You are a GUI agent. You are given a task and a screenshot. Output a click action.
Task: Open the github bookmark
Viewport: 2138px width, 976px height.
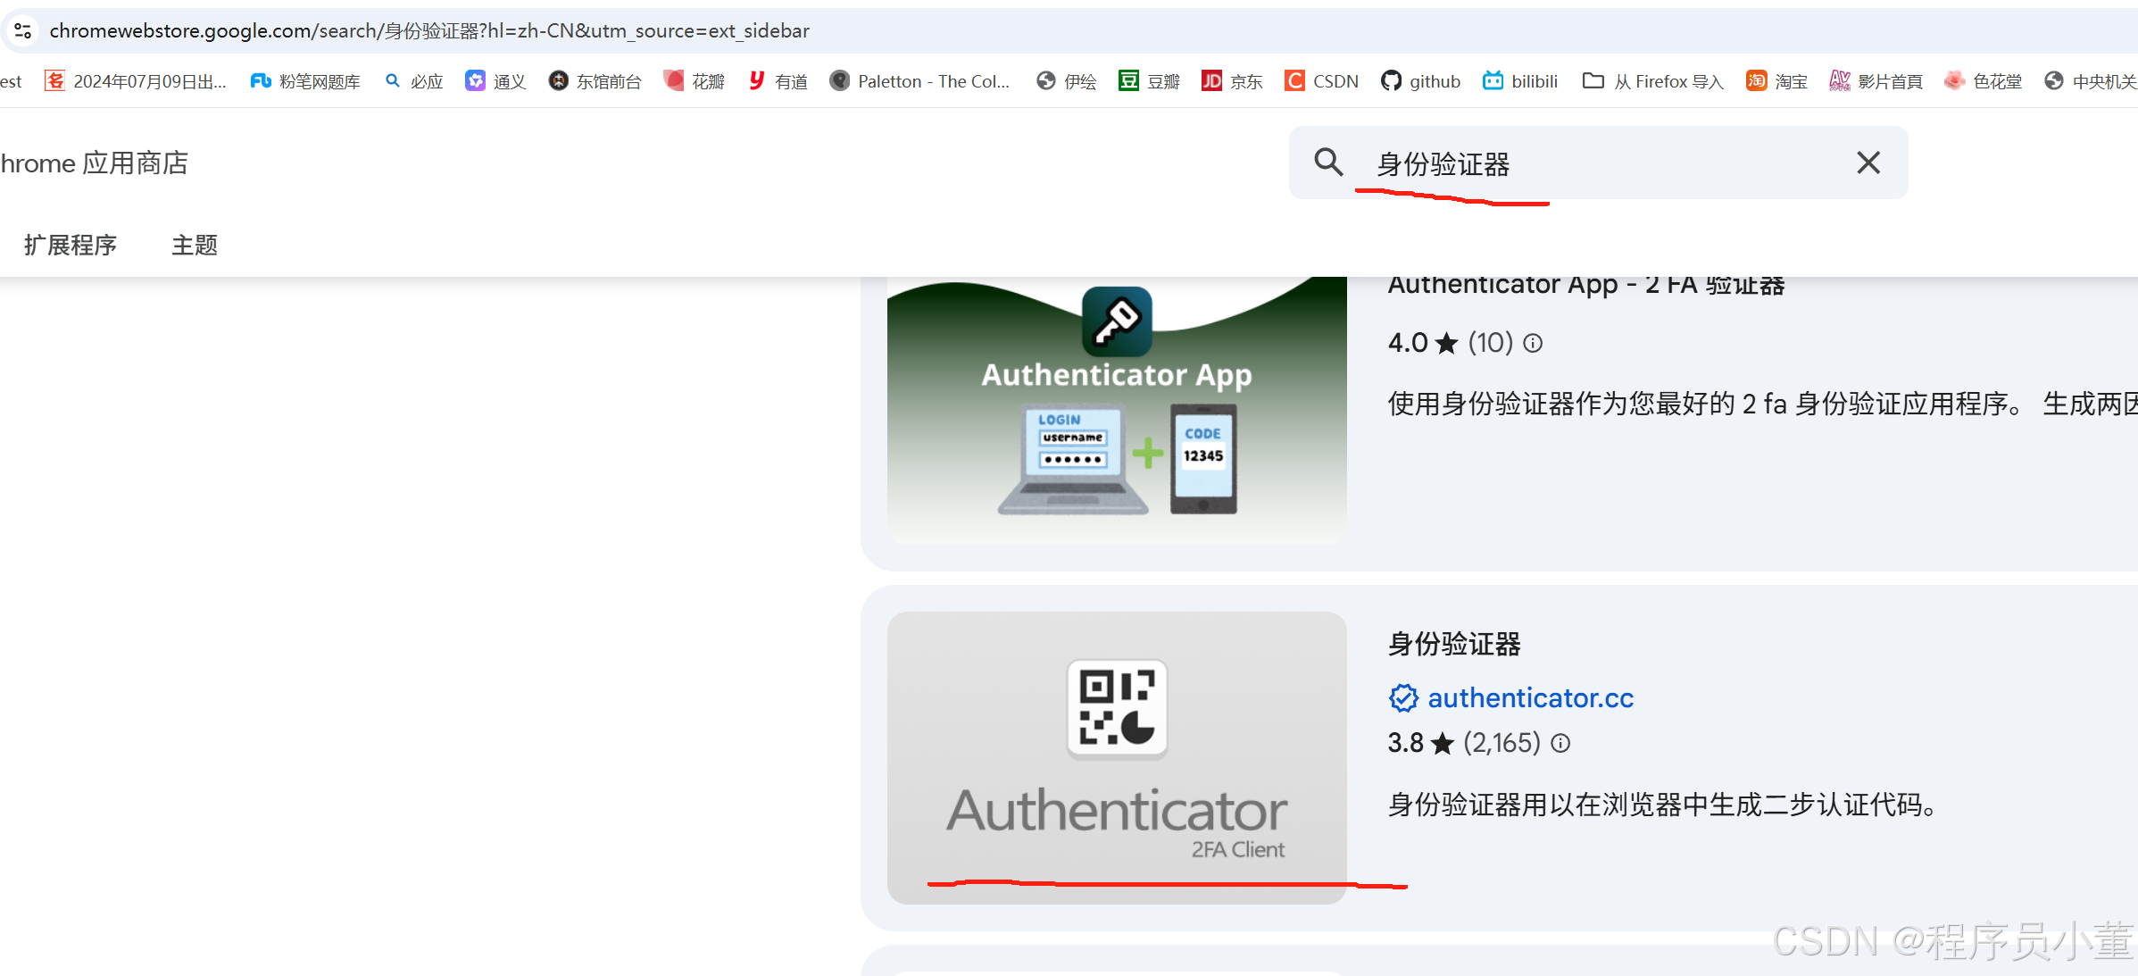point(1420,81)
